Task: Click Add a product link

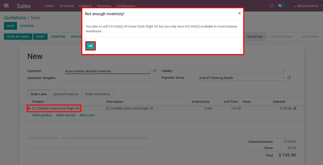Action: (x=42, y=115)
